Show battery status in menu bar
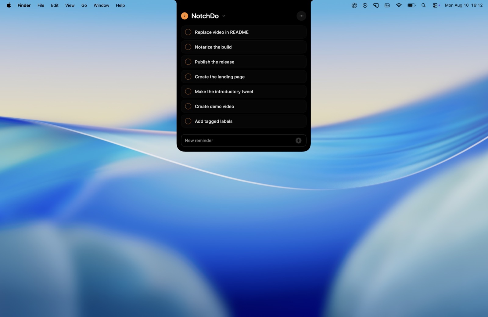The height and width of the screenshot is (317, 488). 411,5
